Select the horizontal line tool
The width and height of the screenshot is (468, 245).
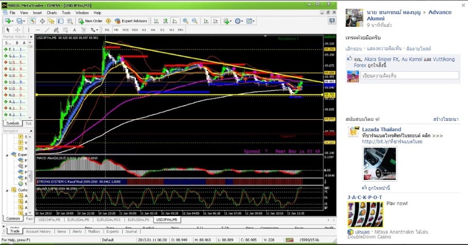point(38,30)
